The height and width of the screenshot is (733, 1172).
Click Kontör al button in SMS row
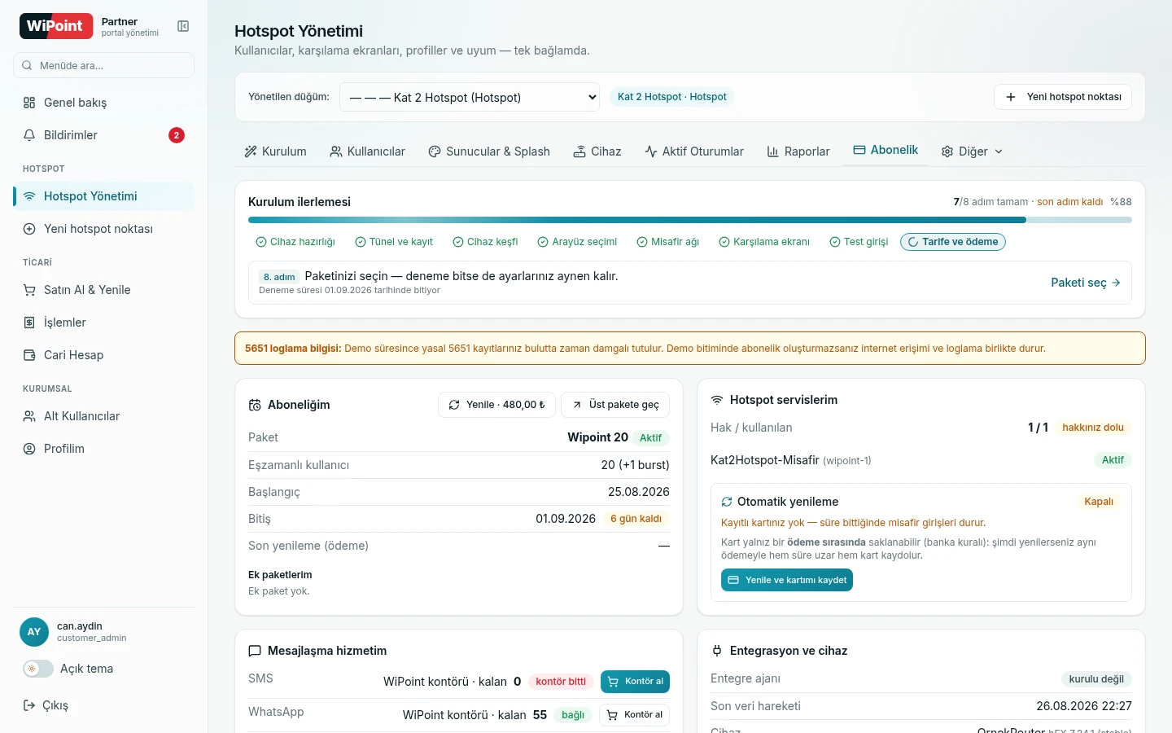click(635, 682)
